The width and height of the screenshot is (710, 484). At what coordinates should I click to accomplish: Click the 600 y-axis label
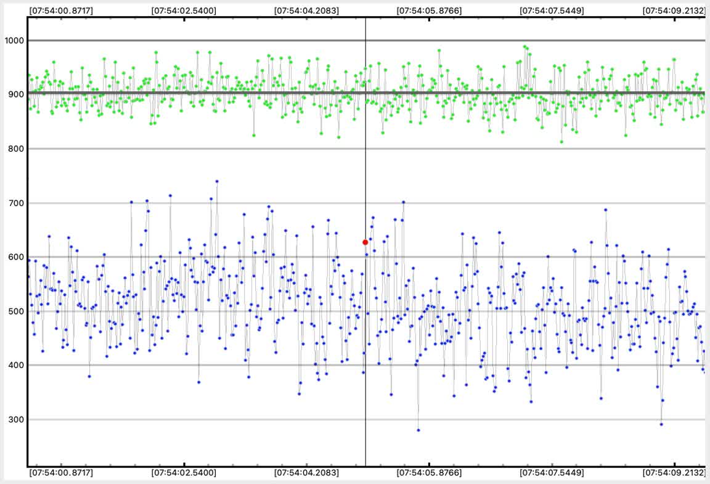coord(14,257)
